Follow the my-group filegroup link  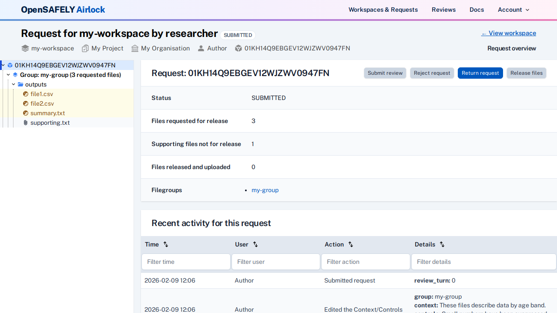coord(265,190)
